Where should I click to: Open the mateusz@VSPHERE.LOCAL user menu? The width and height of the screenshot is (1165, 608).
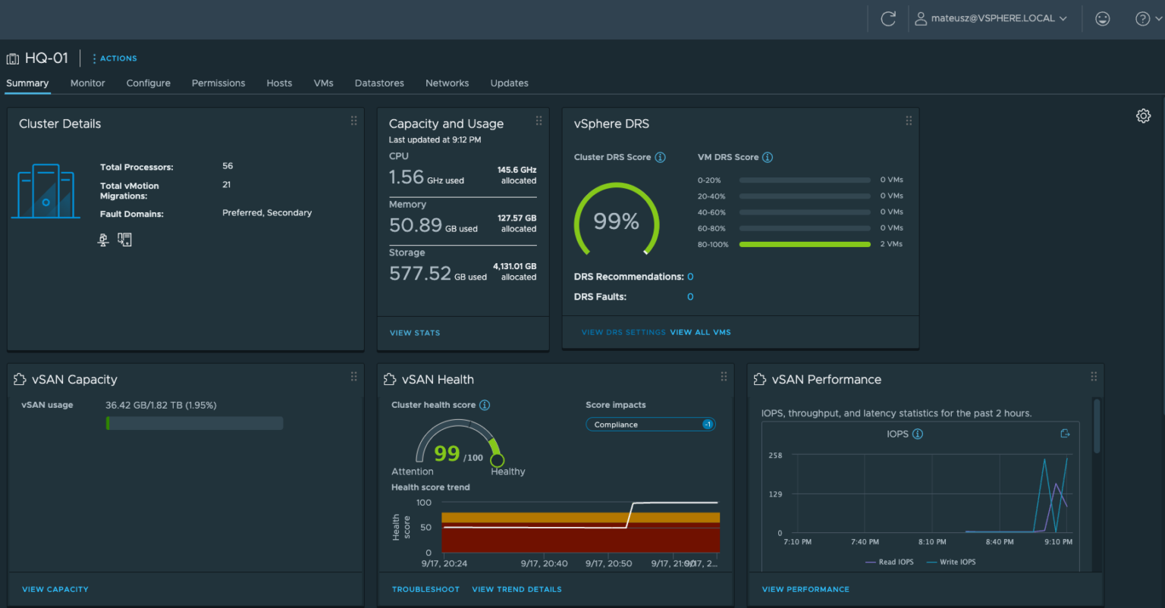click(x=991, y=19)
